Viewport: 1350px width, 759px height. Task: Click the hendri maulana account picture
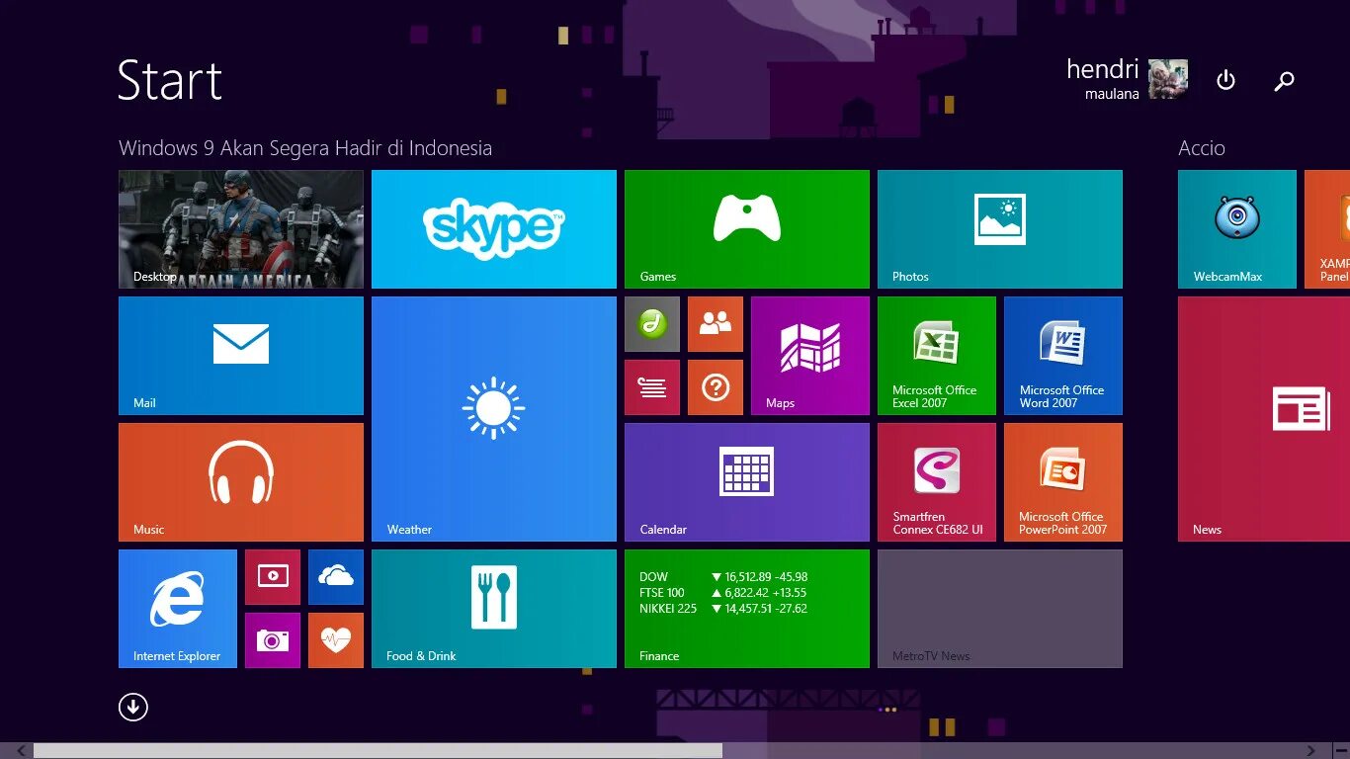coord(1166,81)
